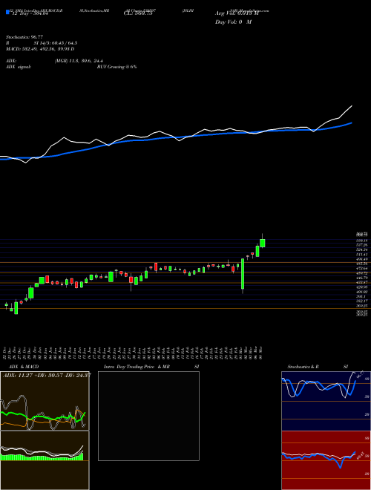
Task: Click the tallest green candlestick on 01 Mar
Action: [243, 274]
